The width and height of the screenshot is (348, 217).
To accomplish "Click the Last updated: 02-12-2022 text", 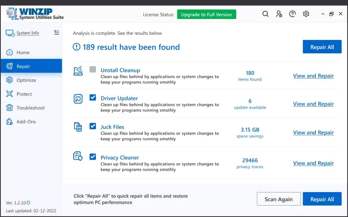I will pyautogui.click(x=31, y=211).
